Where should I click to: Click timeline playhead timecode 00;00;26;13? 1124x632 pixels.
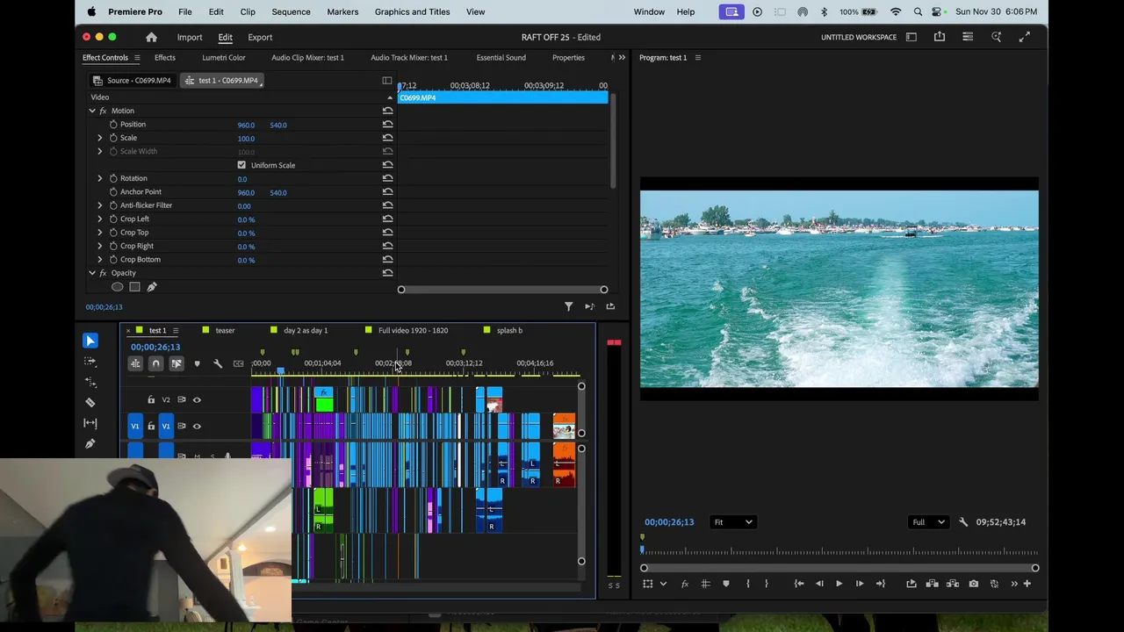155,347
